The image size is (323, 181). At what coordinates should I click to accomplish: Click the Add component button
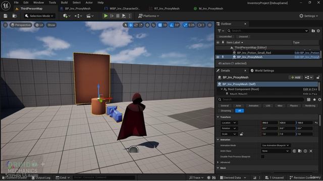(x=296, y=77)
